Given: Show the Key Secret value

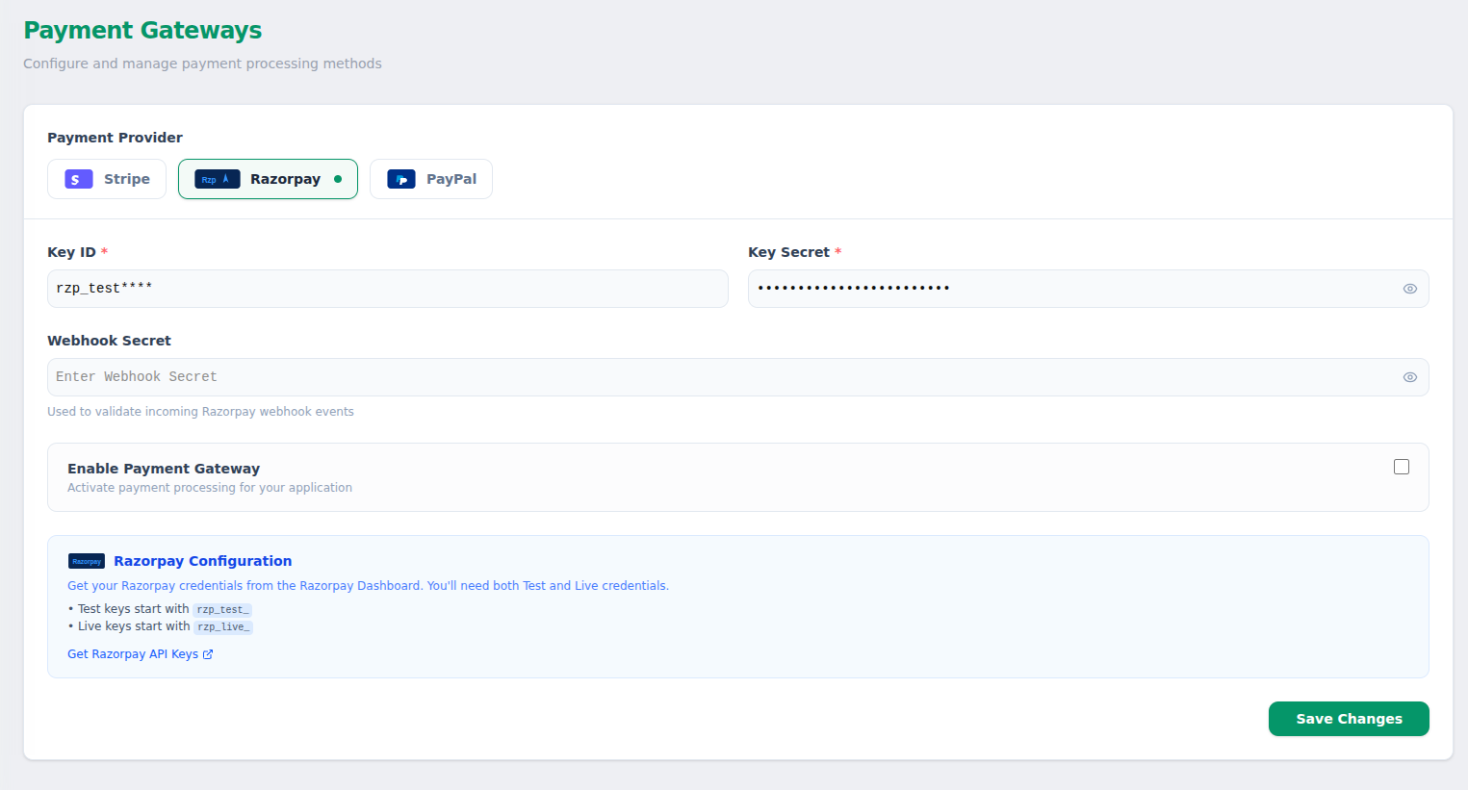Looking at the screenshot, I should pyautogui.click(x=1409, y=289).
